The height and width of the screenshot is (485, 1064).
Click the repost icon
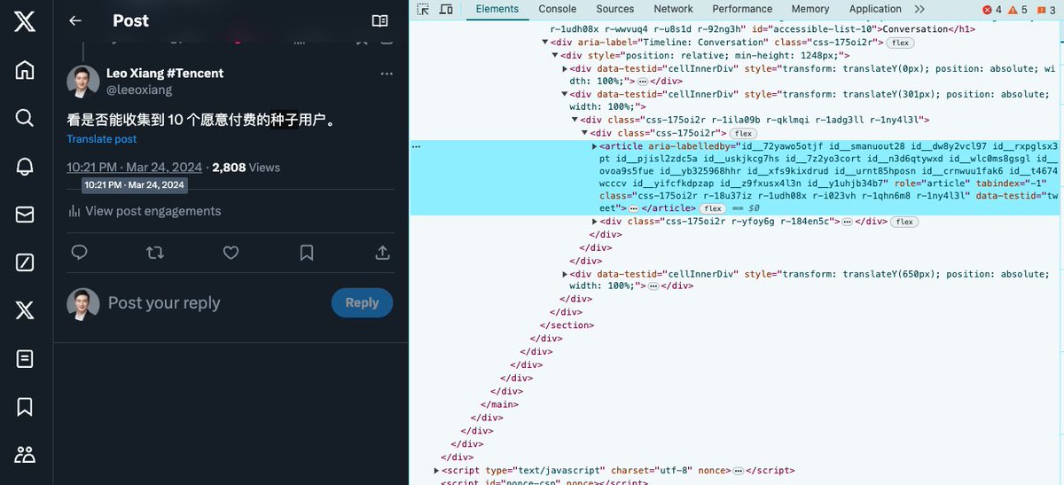pos(155,253)
